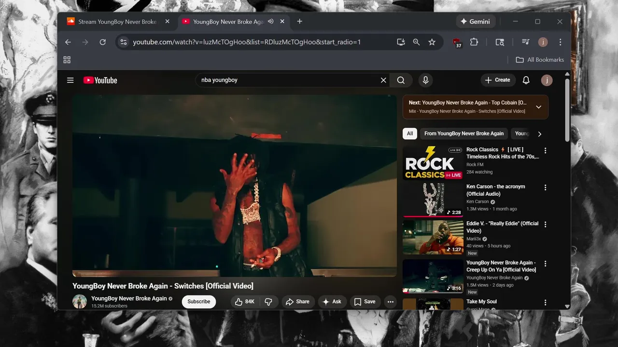The height and width of the screenshot is (347, 618).
Task: Click the video player area
Action: pyautogui.click(x=234, y=185)
